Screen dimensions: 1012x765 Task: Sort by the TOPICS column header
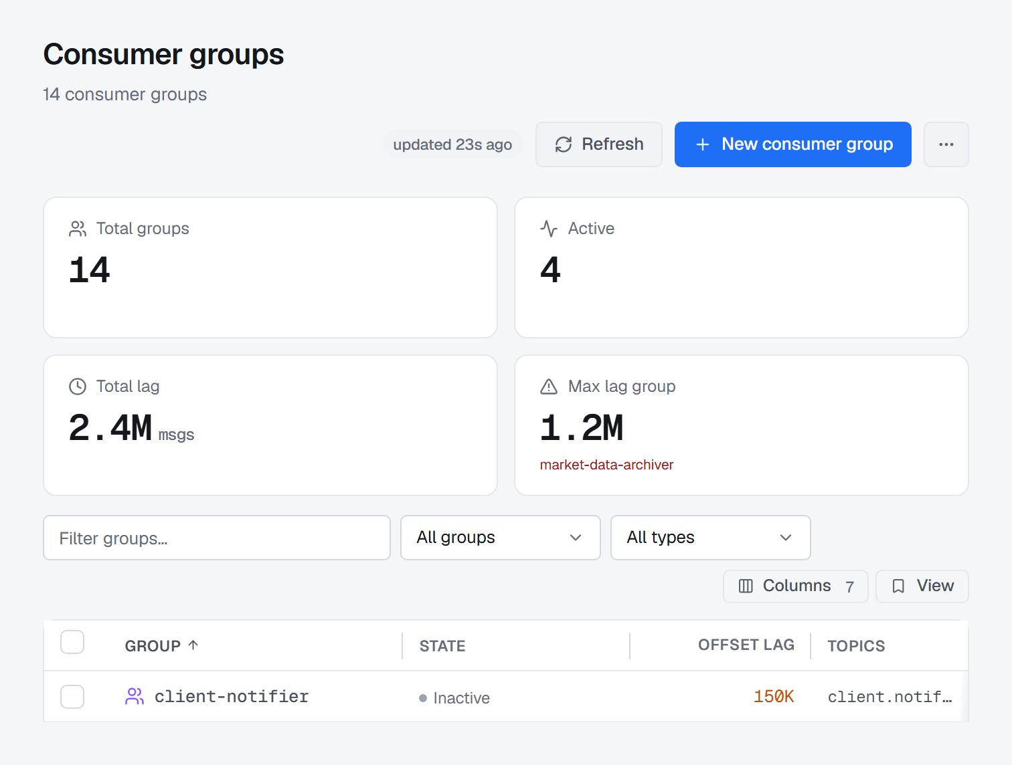(x=856, y=646)
